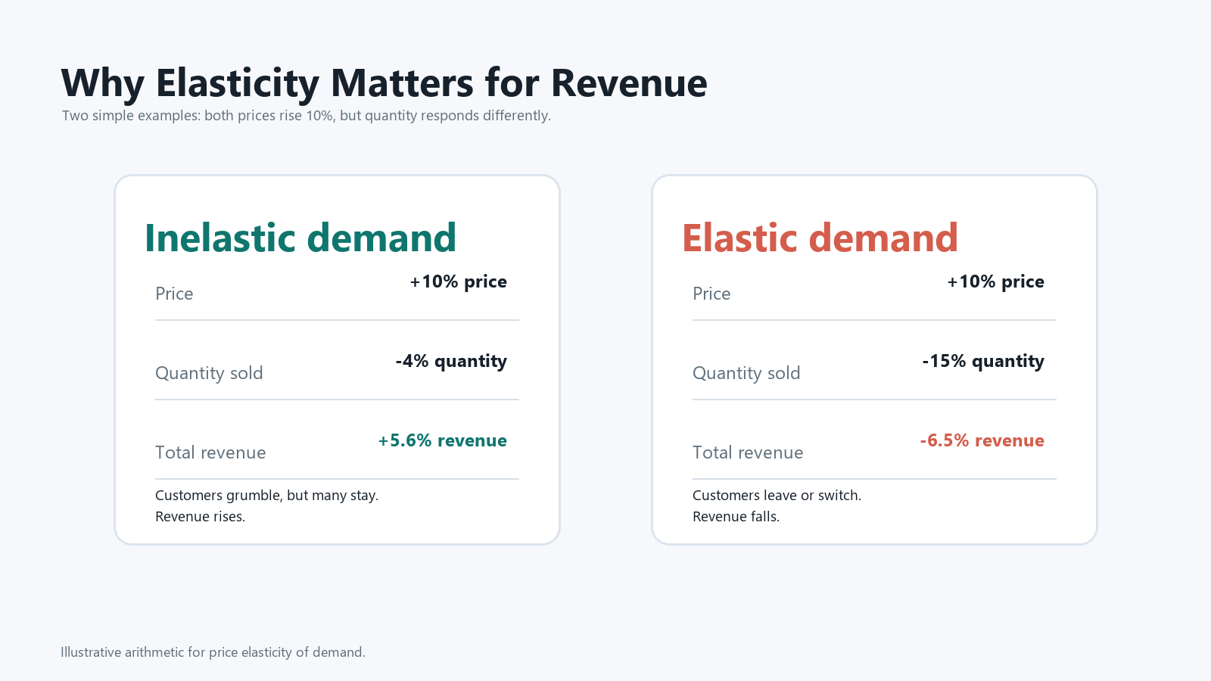
Task: Click 'Quantity sold' label in Elastic demand card
Action: pyautogui.click(x=746, y=373)
